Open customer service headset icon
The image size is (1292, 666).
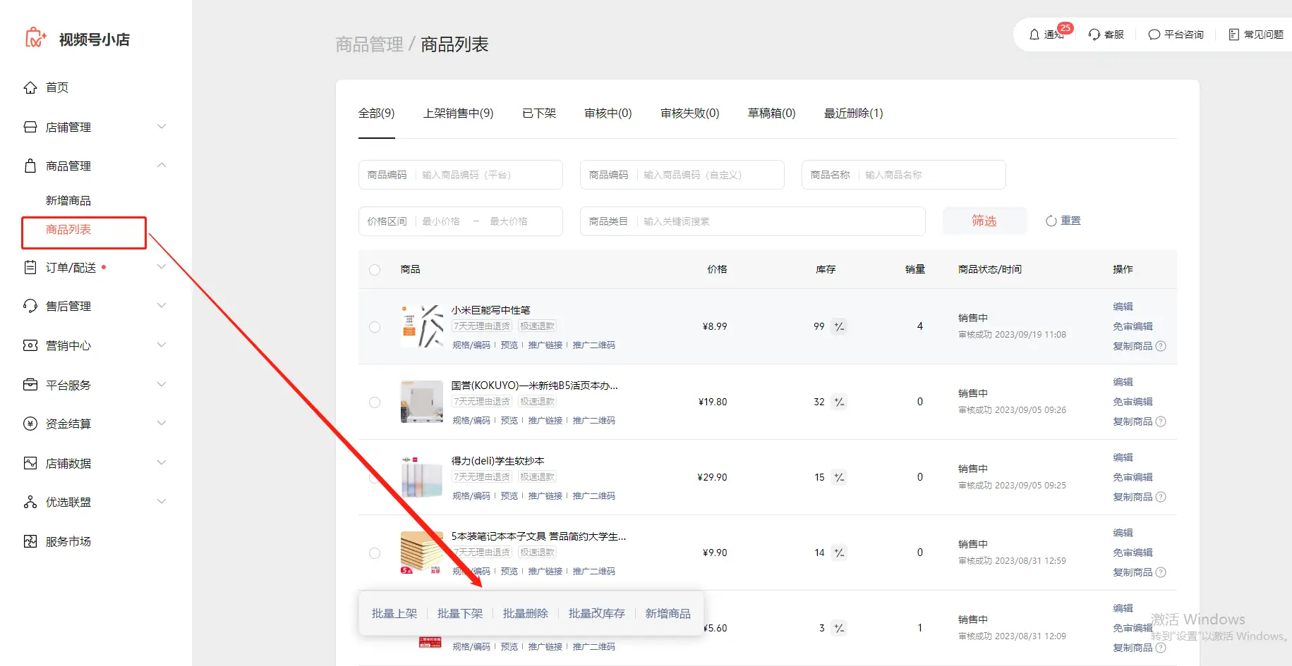click(x=1094, y=35)
